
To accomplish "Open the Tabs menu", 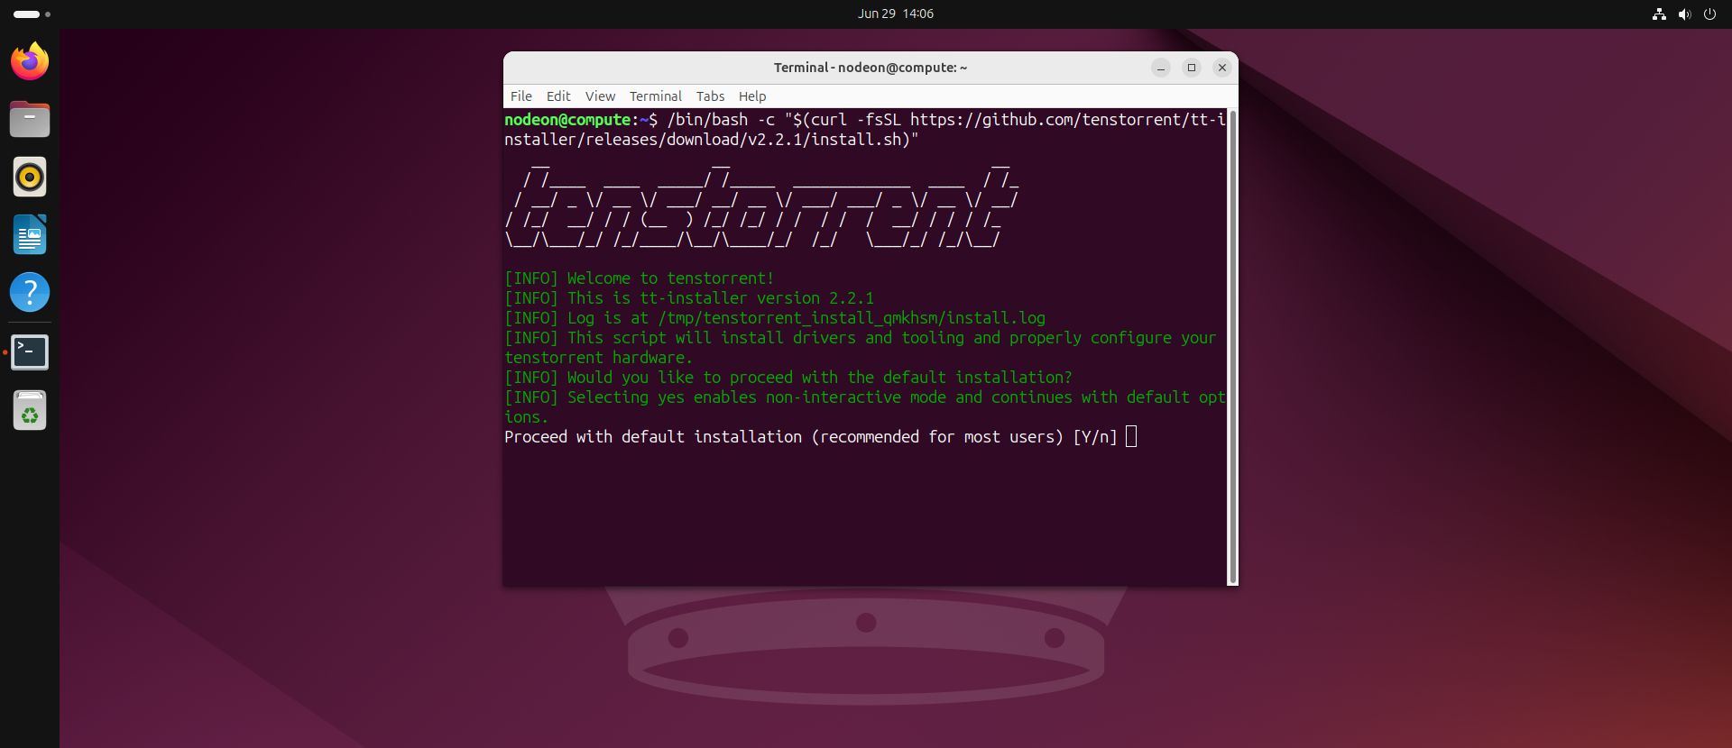I will pos(710,96).
